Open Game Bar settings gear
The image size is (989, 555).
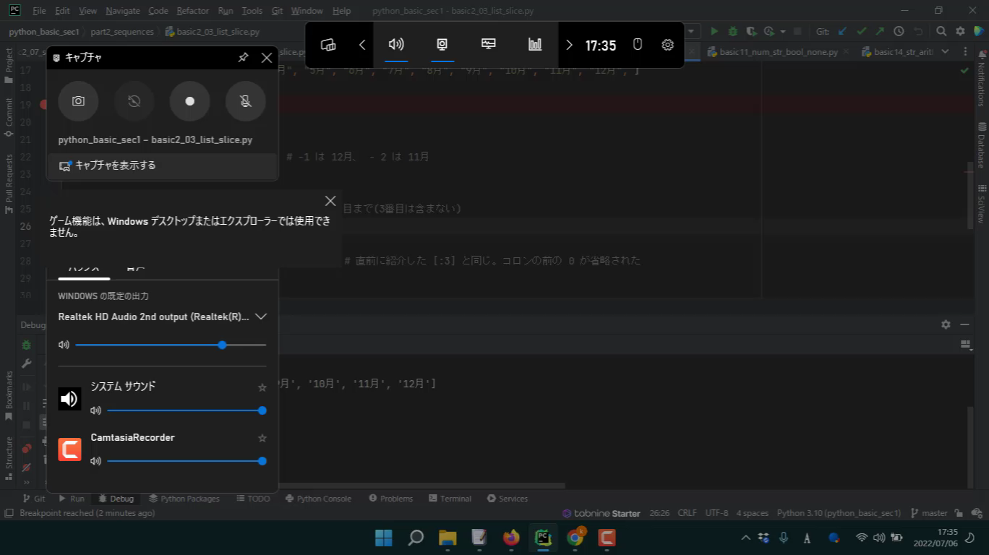point(667,44)
